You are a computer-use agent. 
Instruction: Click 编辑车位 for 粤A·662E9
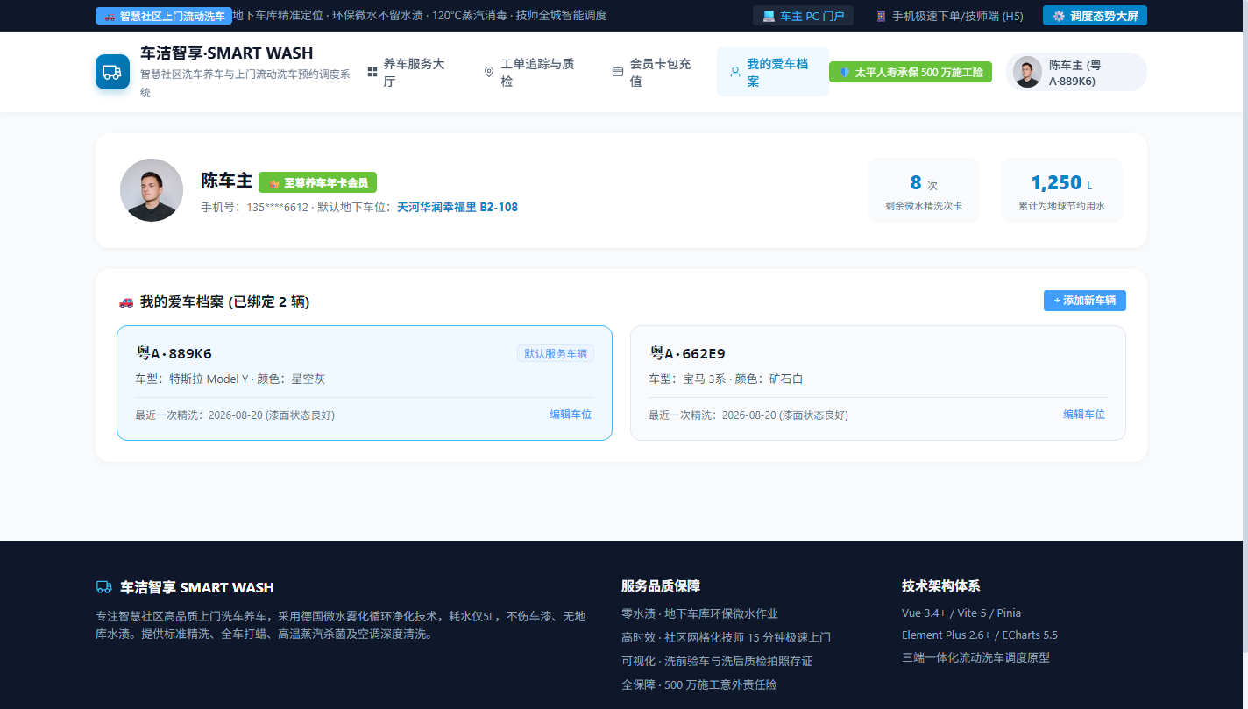(x=1084, y=414)
